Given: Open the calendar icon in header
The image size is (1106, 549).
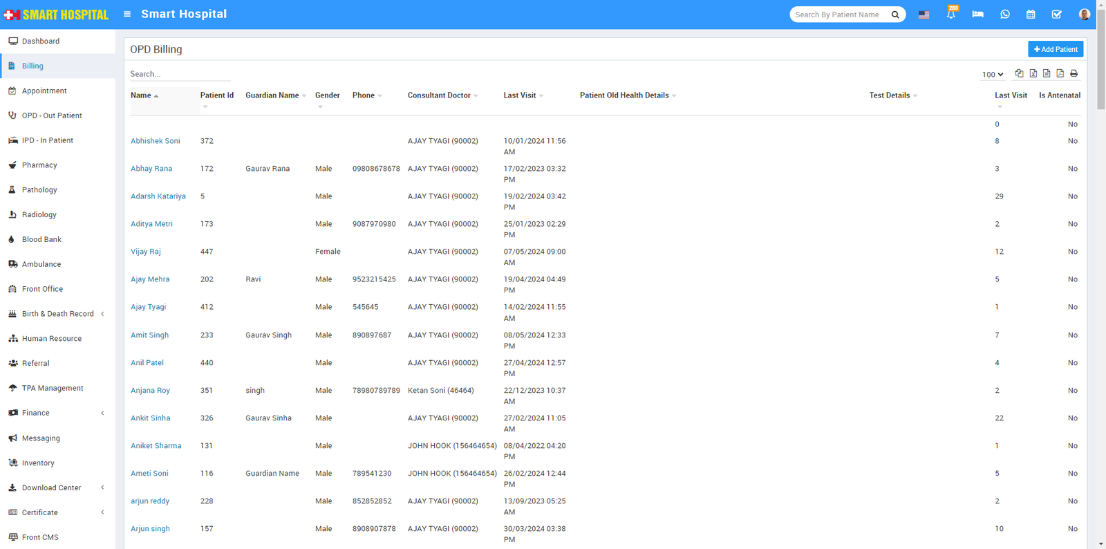Looking at the screenshot, I should (x=1031, y=15).
